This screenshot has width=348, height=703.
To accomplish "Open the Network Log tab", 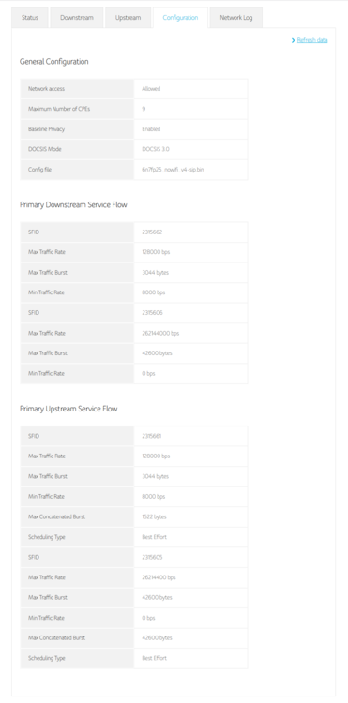I will (235, 18).
